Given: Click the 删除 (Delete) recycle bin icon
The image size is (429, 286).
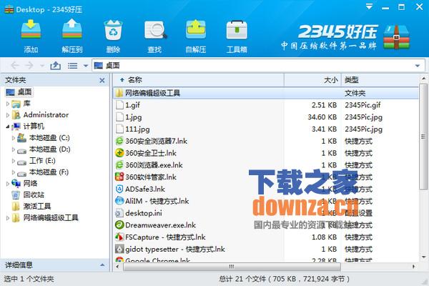Looking at the screenshot, I should (113, 30).
